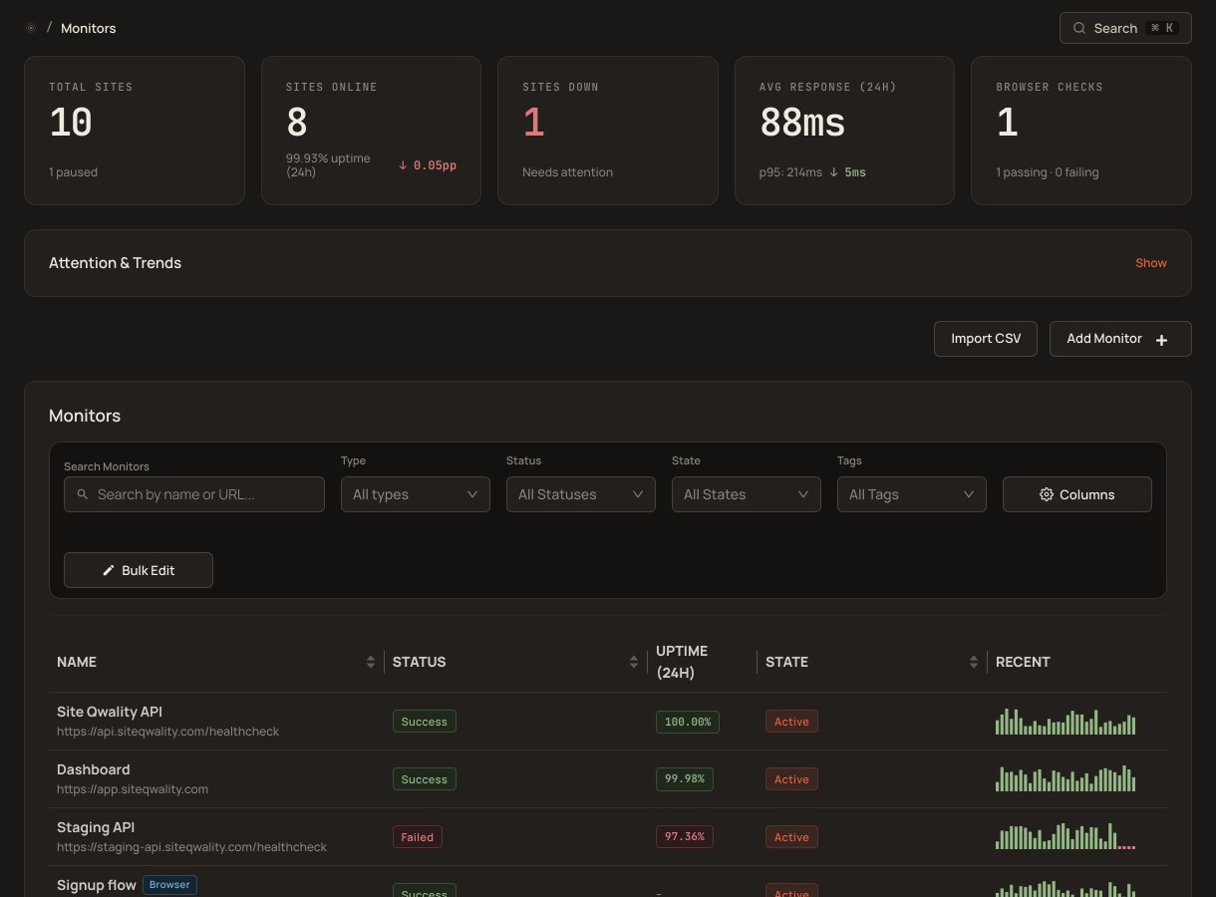Click the https://app.siteqwality.com URL

coord(133,789)
